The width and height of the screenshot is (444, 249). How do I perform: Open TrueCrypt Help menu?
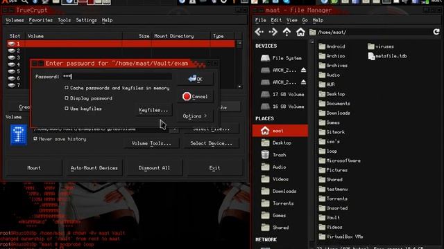pos(107,20)
